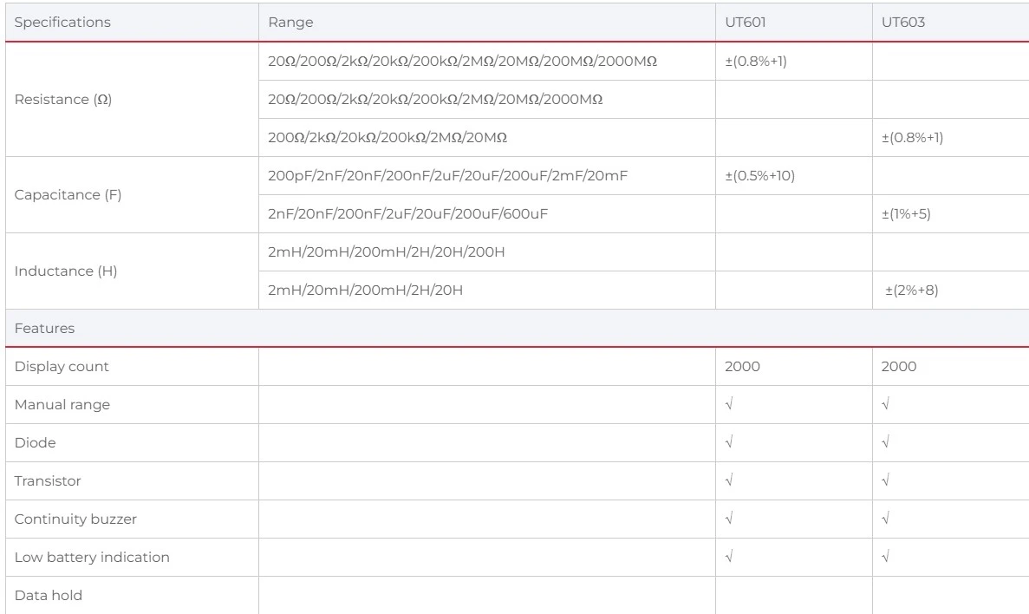Click the ±(0.5%+10) capacitance accuracy value
The image size is (1029, 614).
coord(760,176)
